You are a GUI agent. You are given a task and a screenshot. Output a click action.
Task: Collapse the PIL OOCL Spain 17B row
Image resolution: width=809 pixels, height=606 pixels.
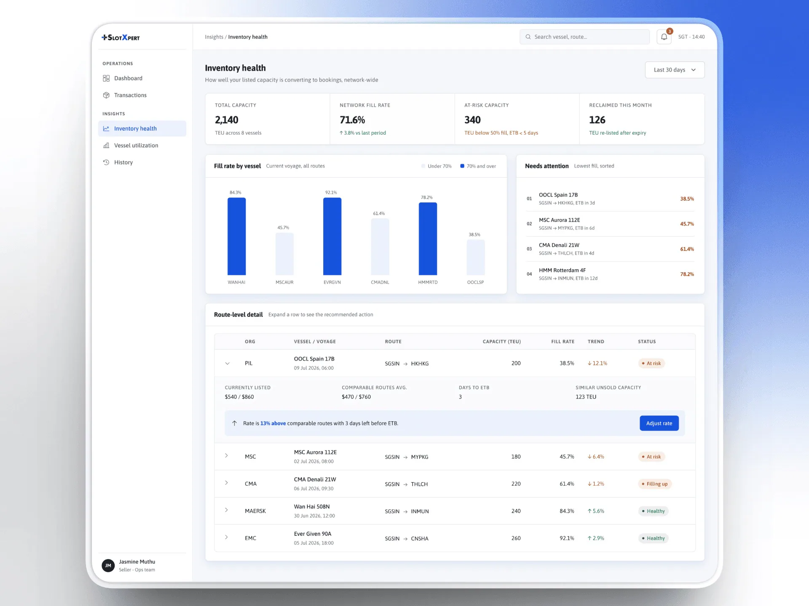tap(227, 364)
